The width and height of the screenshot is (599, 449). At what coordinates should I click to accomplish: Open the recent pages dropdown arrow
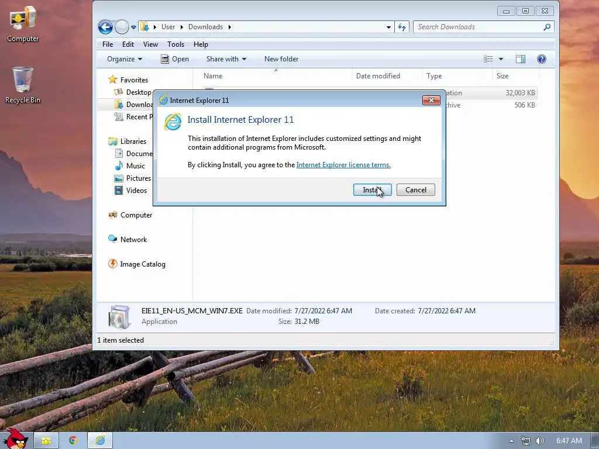[133, 27]
